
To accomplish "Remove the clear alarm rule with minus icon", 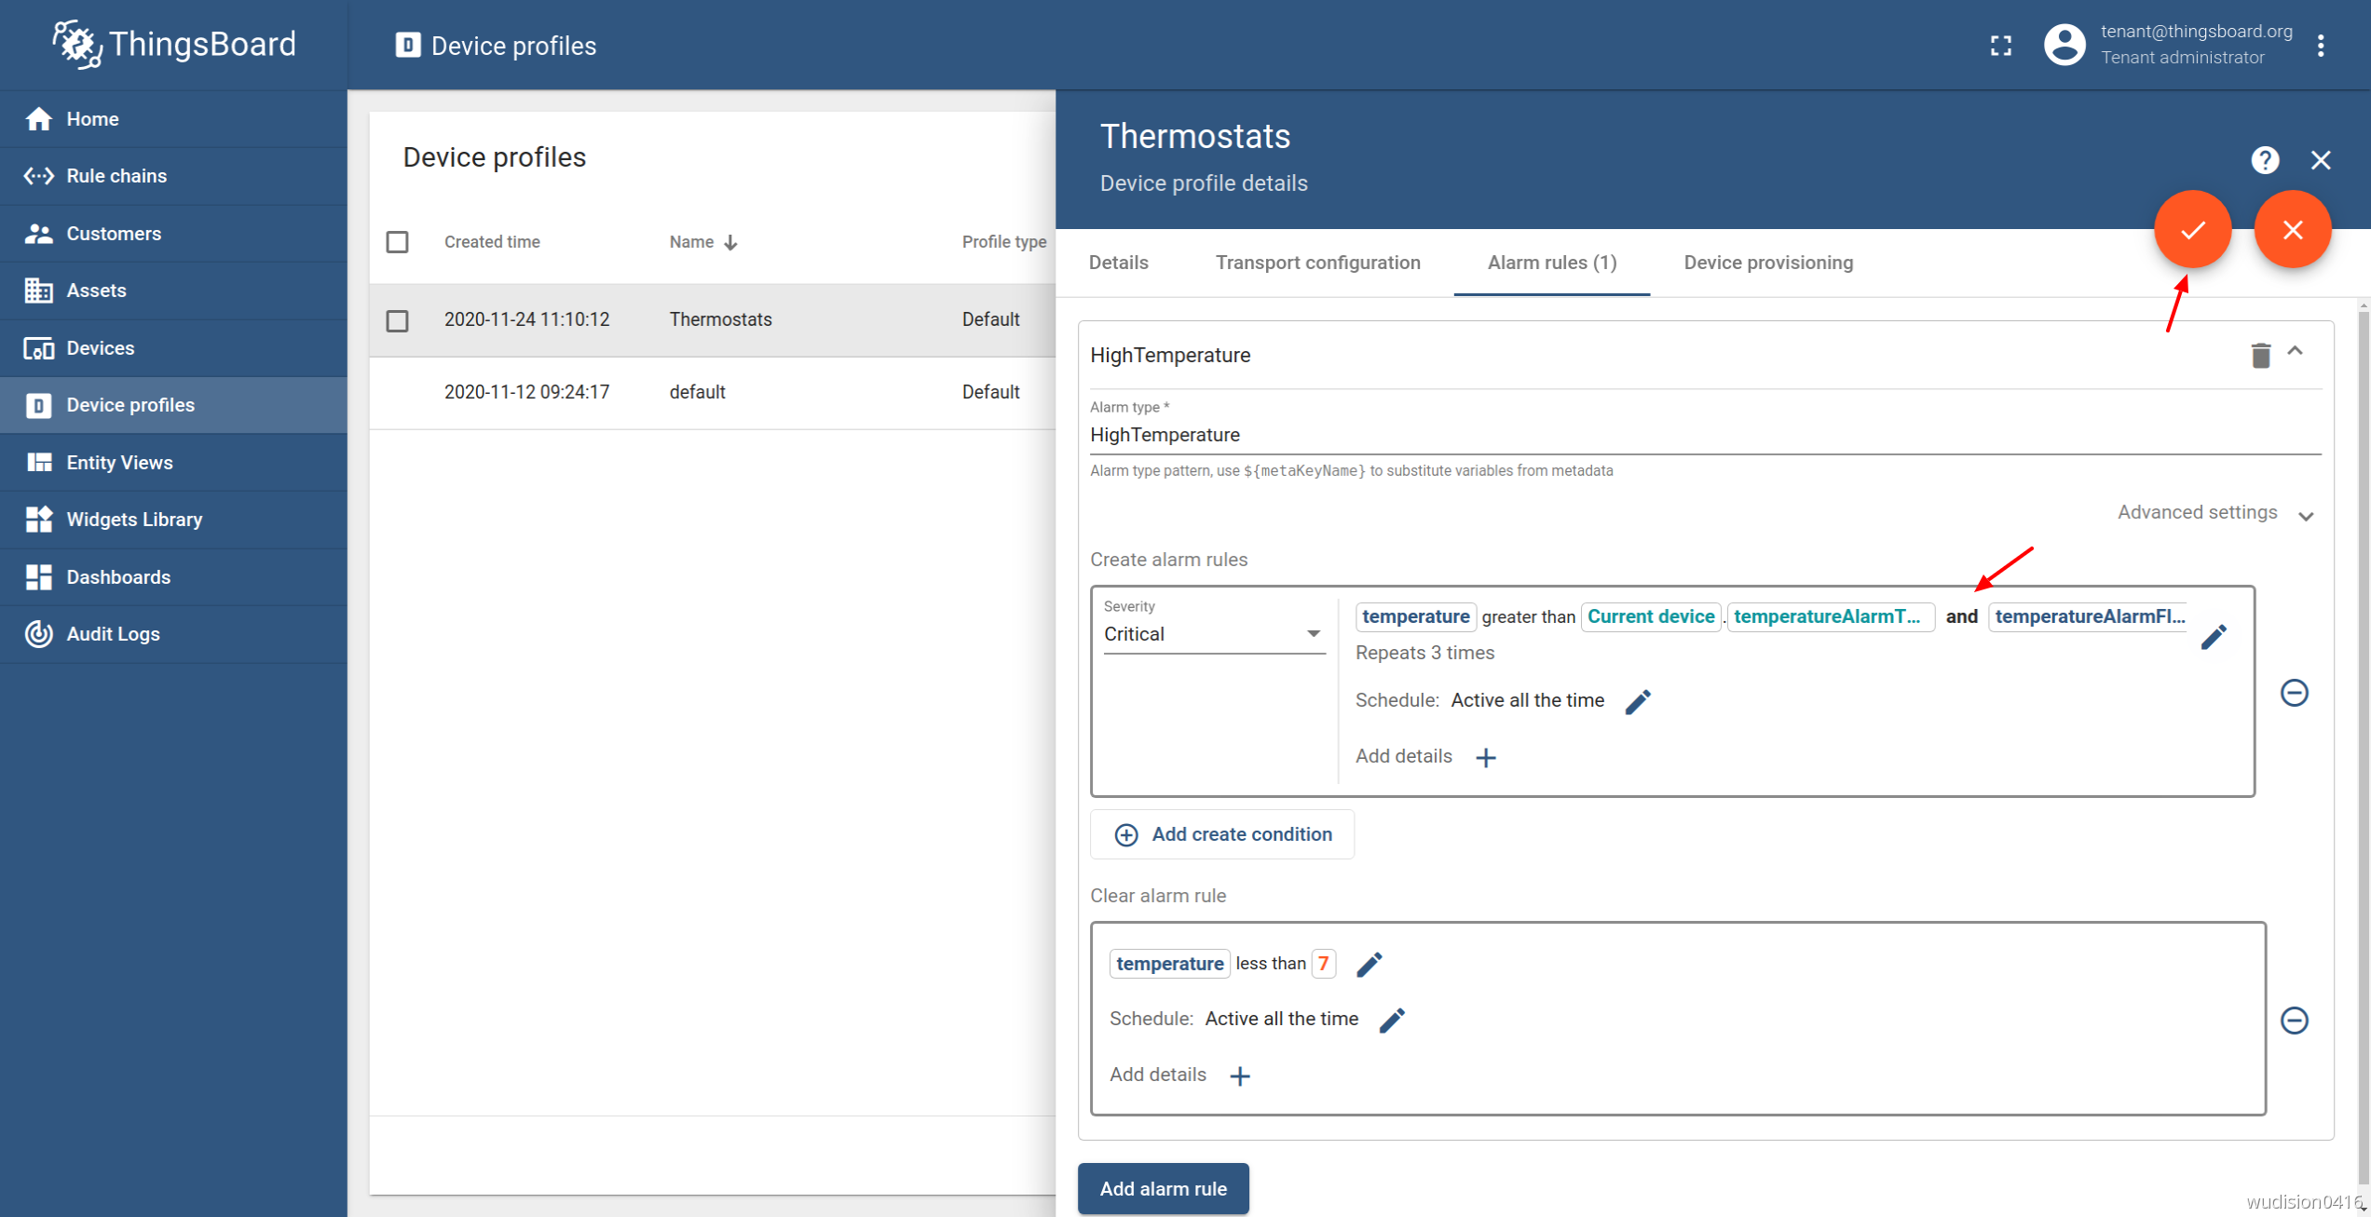I will pos(2294,1020).
